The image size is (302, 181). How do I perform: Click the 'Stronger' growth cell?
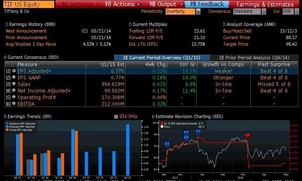(223, 78)
